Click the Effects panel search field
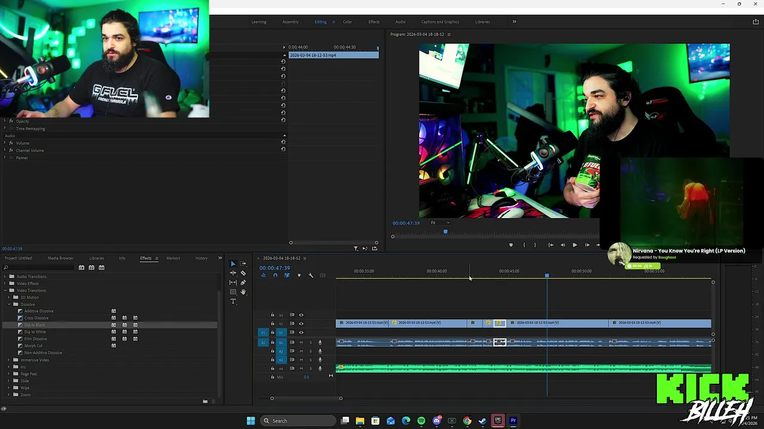764x429 pixels. click(38, 268)
